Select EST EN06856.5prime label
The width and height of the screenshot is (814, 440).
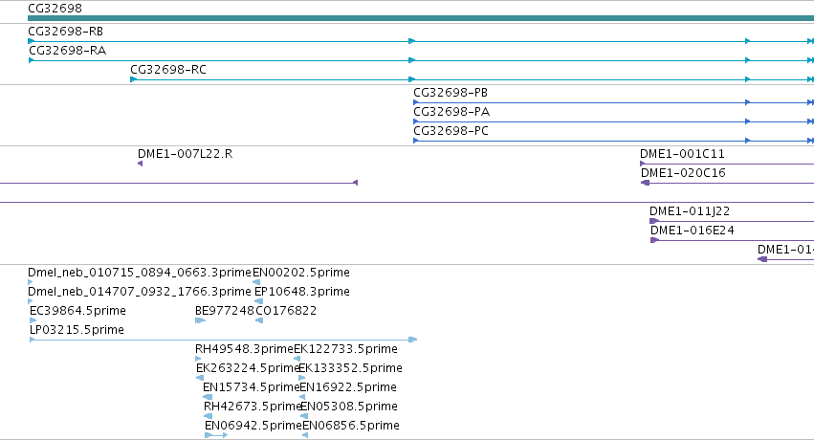pos(351,427)
